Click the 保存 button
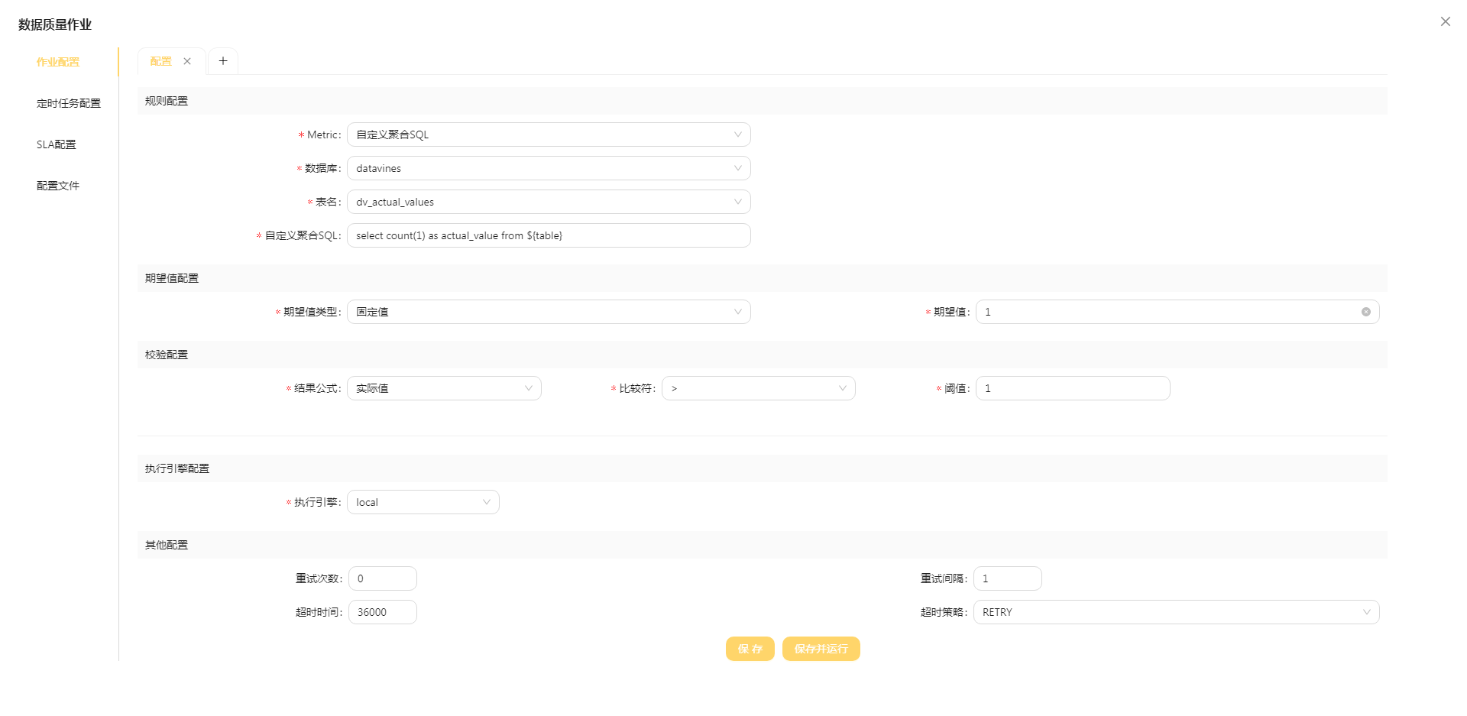Viewport: 1467px width, 716px height. [x=750, y=649]
